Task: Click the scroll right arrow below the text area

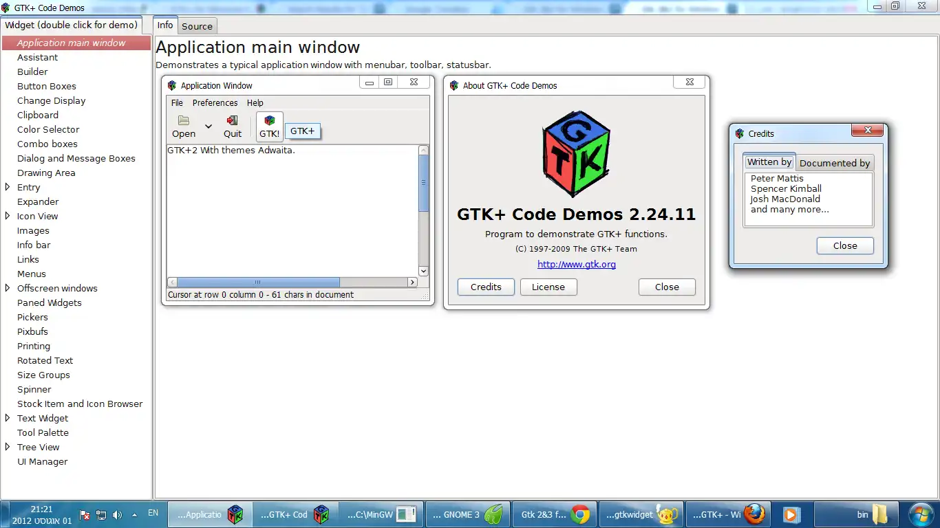Action: [413, 283]
